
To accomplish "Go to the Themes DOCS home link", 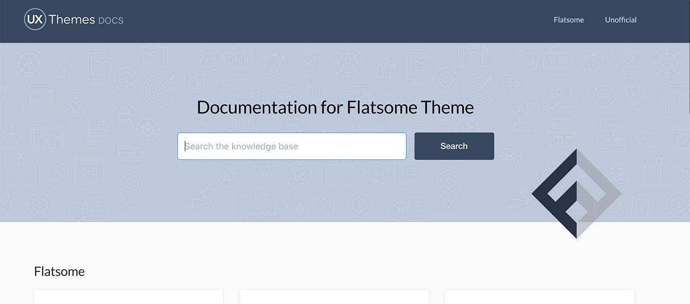I will (86, 20).
